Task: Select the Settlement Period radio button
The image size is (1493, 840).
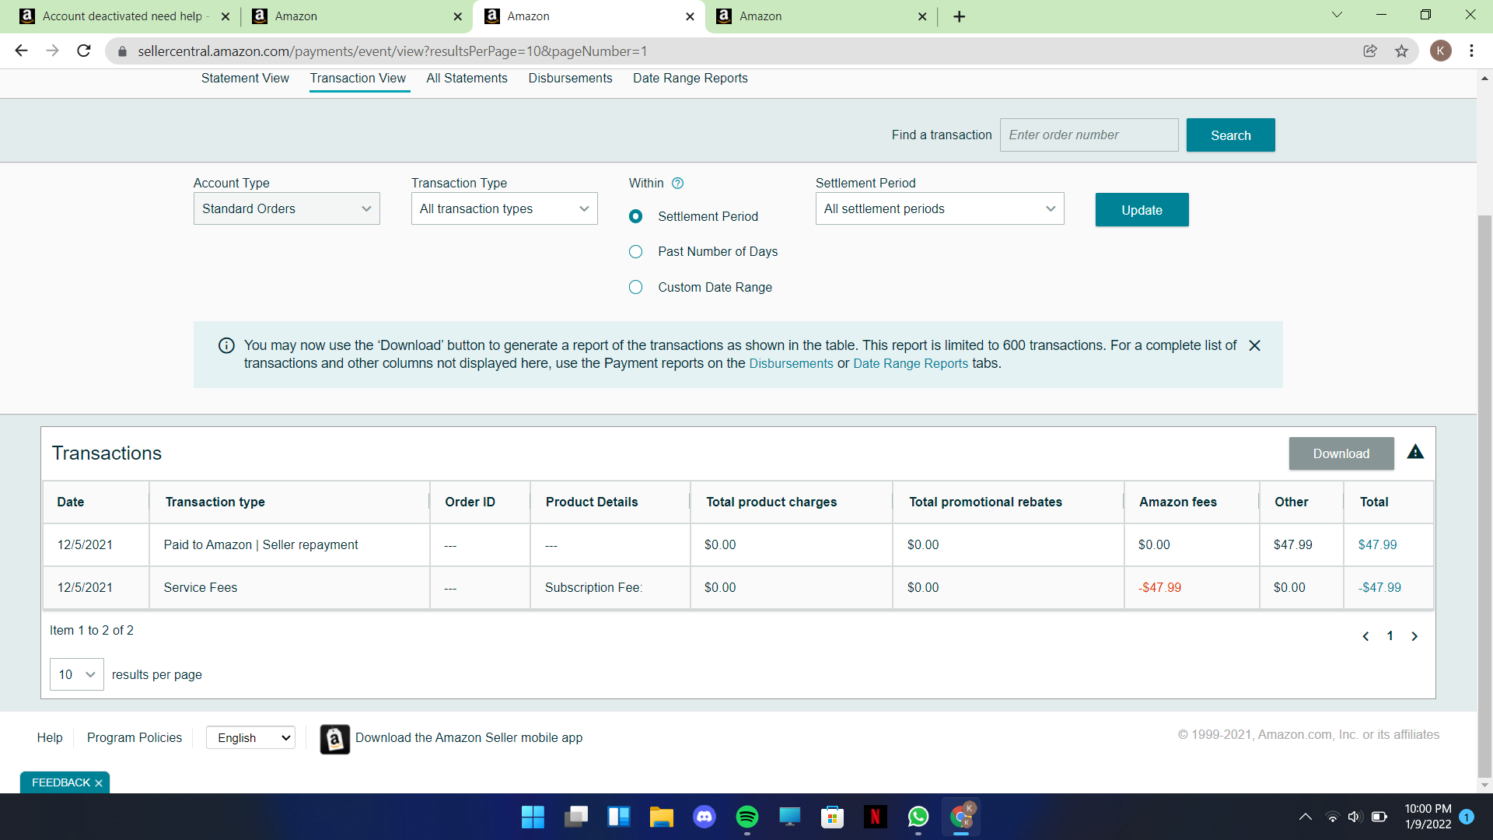Action: coord(635,216)
